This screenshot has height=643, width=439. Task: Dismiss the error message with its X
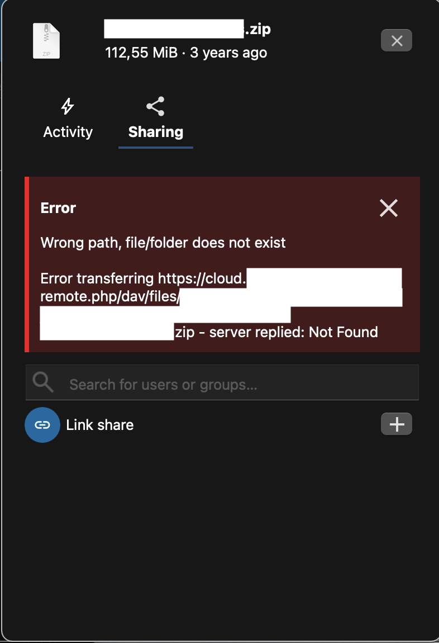(388, 208)
